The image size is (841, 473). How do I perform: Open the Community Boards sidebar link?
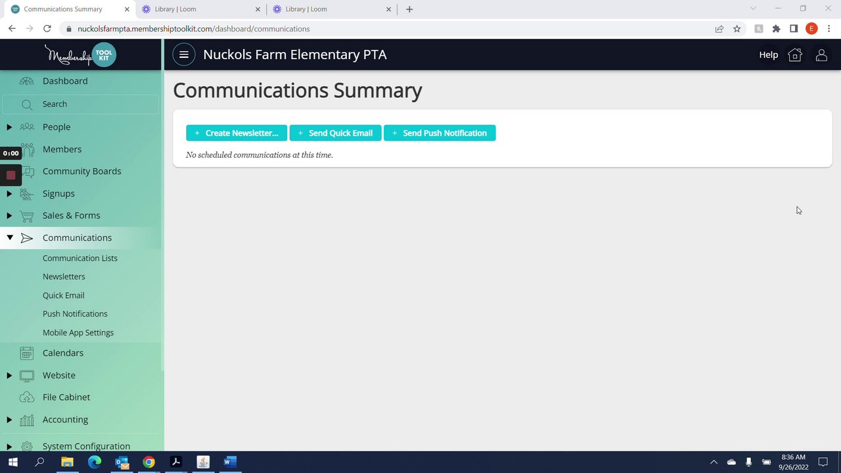[x=82, y=171]
